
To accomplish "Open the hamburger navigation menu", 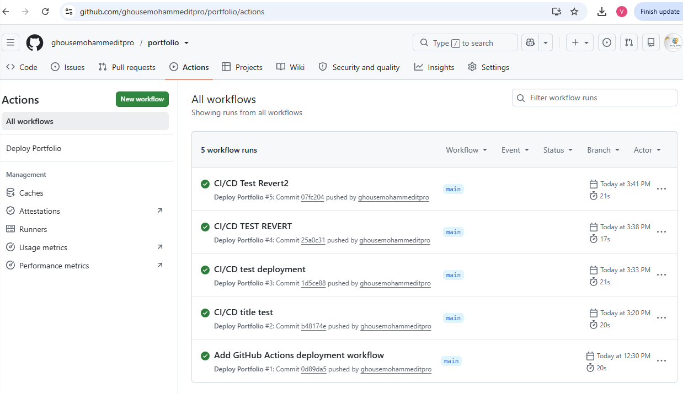I will point(10,42).
